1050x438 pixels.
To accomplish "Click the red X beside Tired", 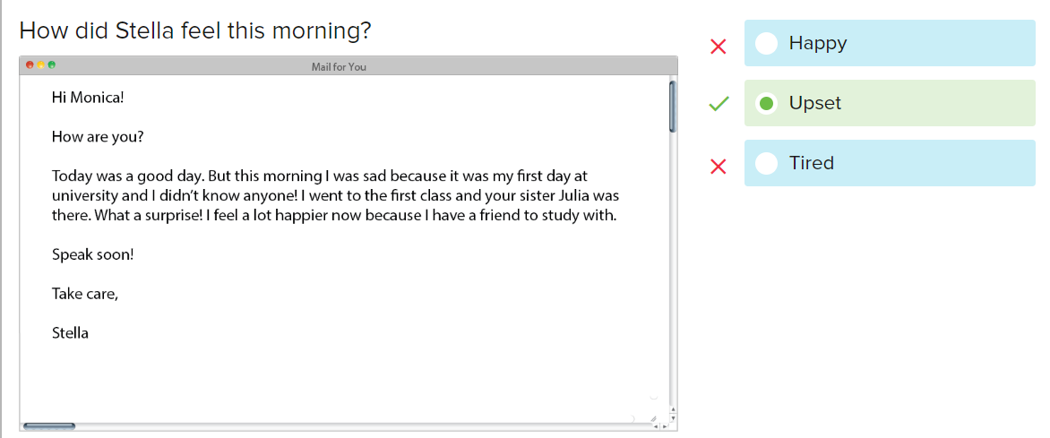I will (x=718, y=166).
